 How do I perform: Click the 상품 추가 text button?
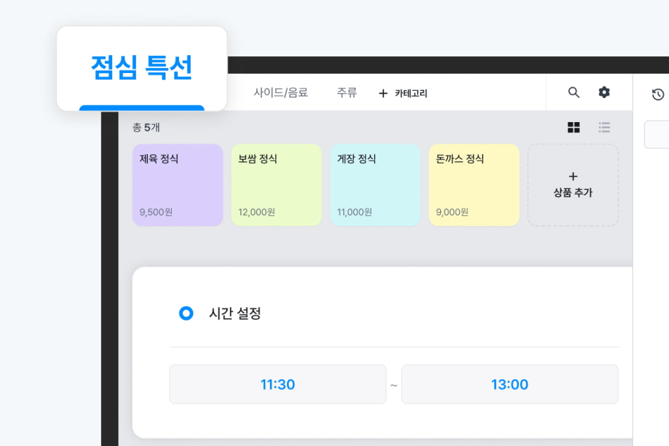[x=573, y=193]
